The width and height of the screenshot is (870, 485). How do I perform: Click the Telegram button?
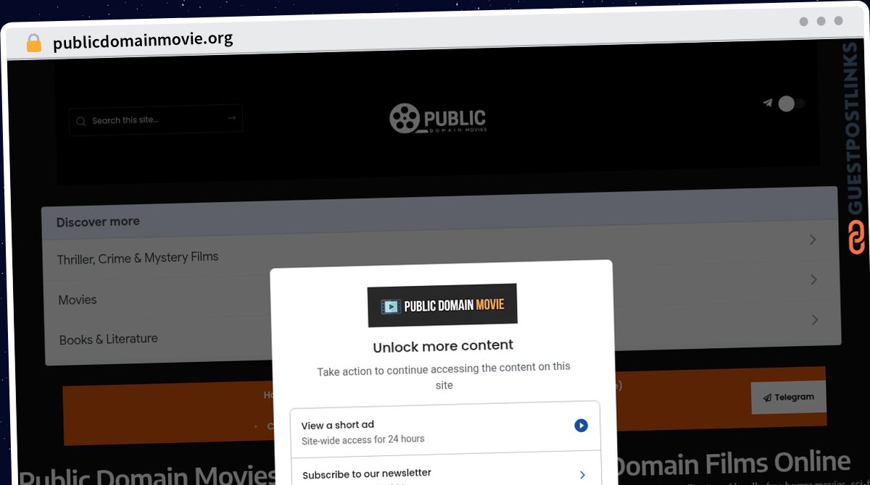(788, 397)
